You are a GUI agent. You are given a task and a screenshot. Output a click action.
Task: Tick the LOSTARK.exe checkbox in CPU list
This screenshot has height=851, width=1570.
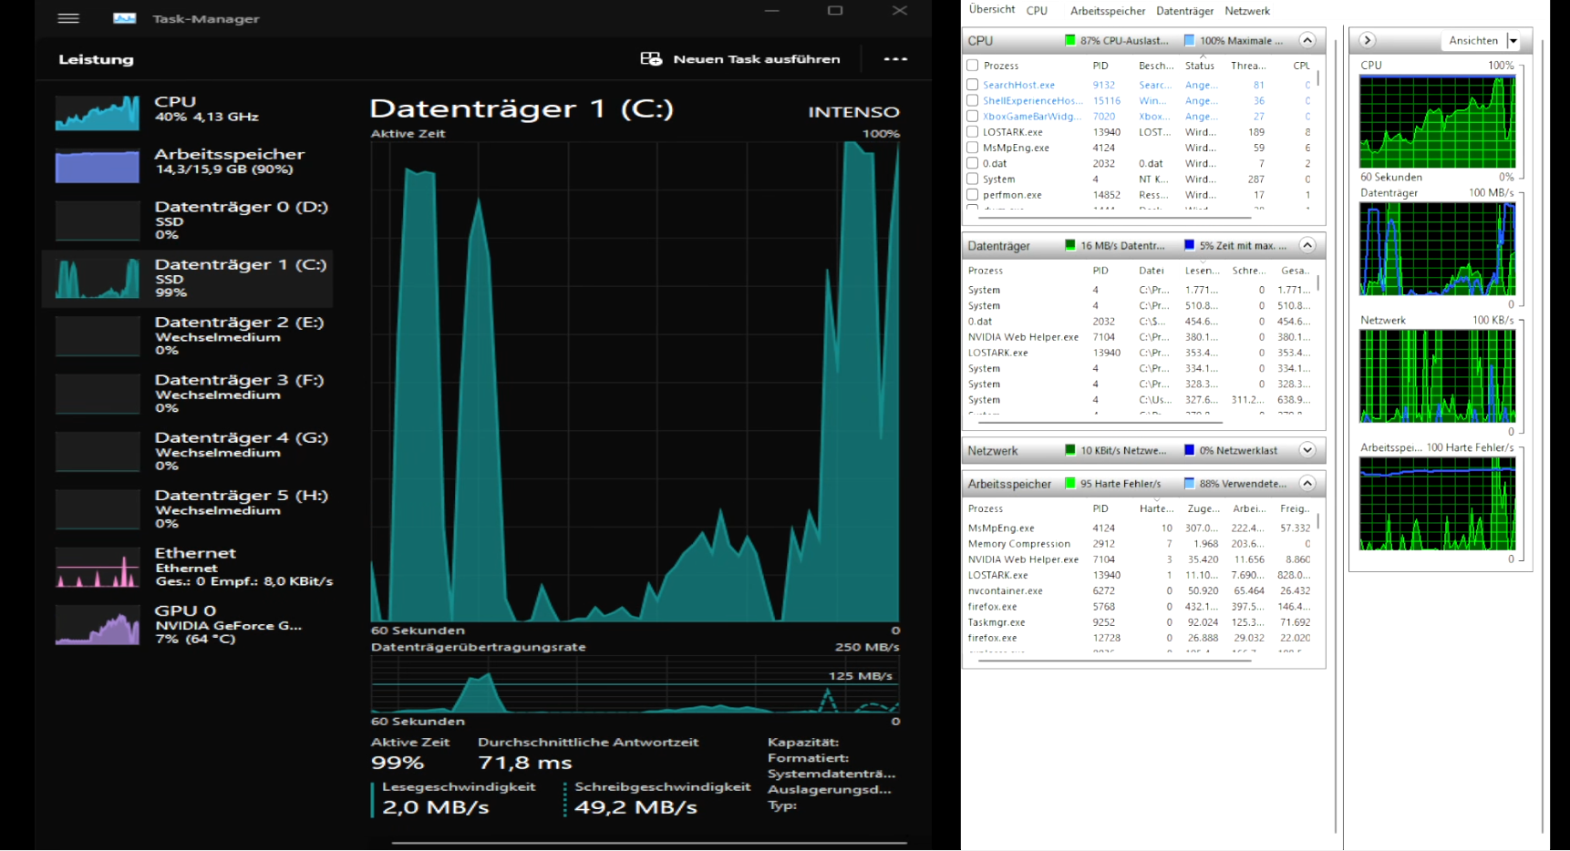click(x=973, y=132)
